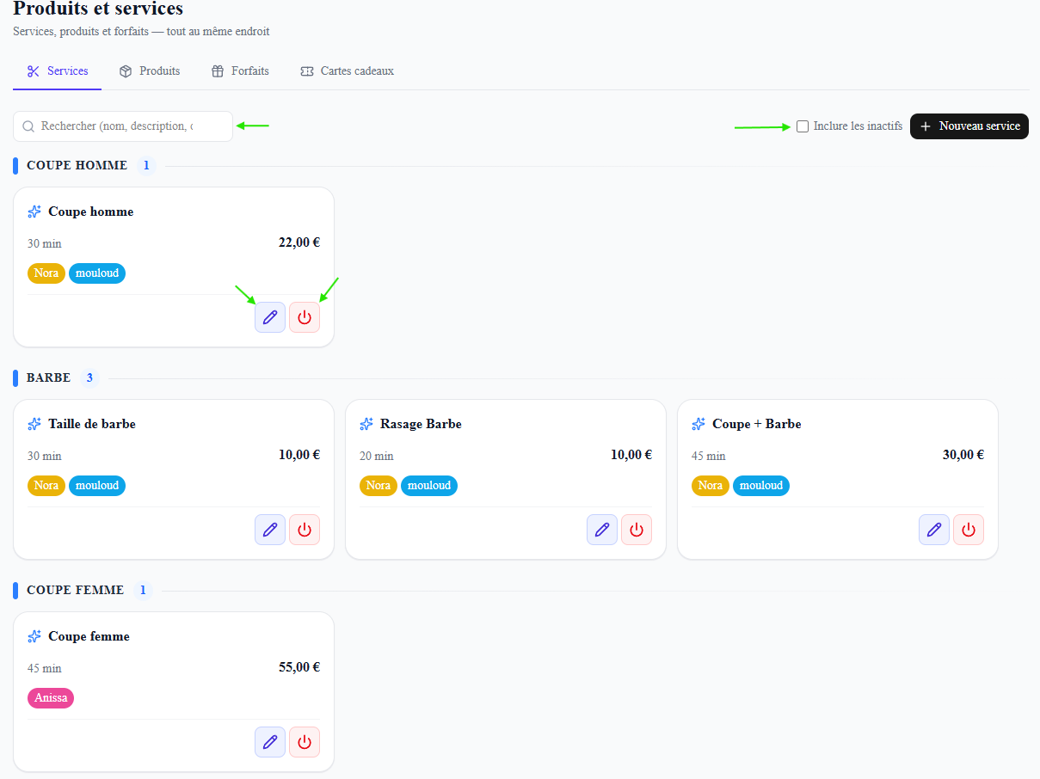Click the mouloud tag on Coupe + Barbe
The width and height of the screenshot is (1040, 779).
click(x=761, y=486)
